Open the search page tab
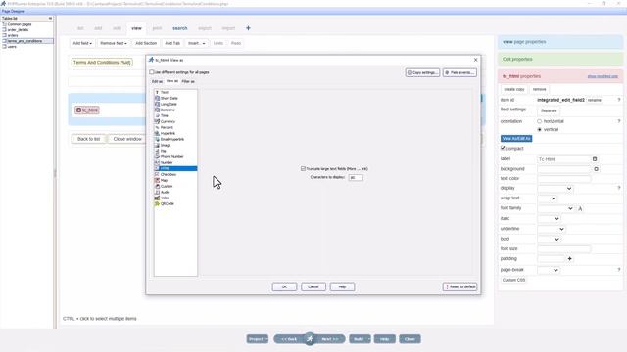 coord(180,28)
